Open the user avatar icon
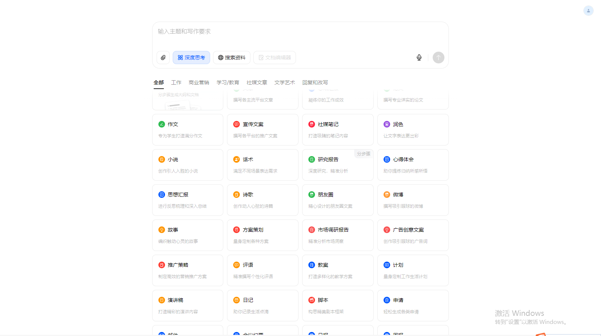 pos(588,11)
